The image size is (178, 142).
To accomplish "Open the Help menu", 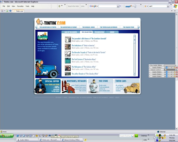I will (x=33, y=6).
